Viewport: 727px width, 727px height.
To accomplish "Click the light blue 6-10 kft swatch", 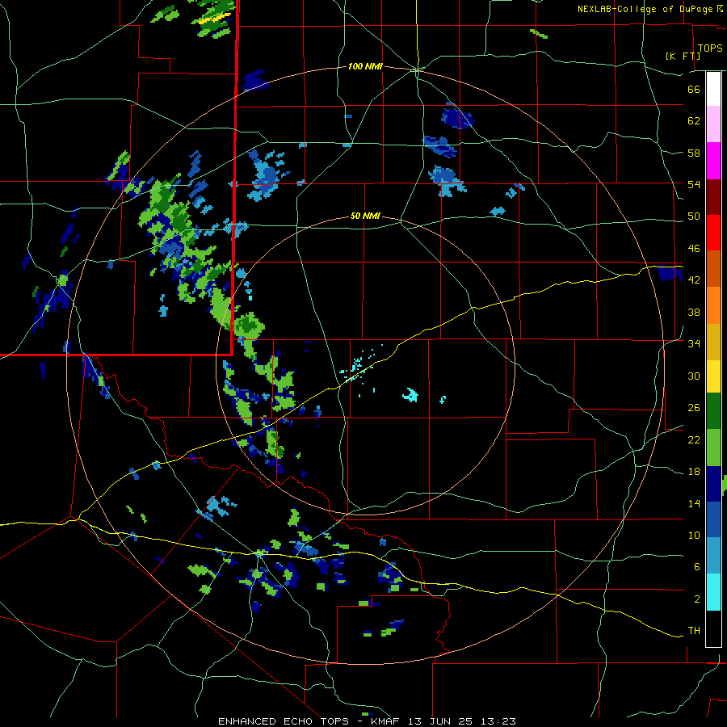I will [713, 556].
